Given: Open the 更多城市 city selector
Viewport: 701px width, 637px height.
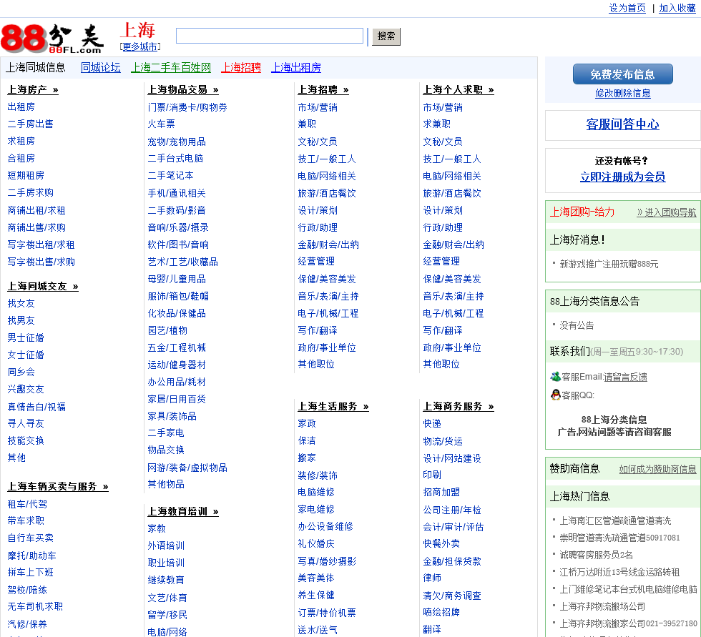Looking at the screenshot, I should (139, 47).
